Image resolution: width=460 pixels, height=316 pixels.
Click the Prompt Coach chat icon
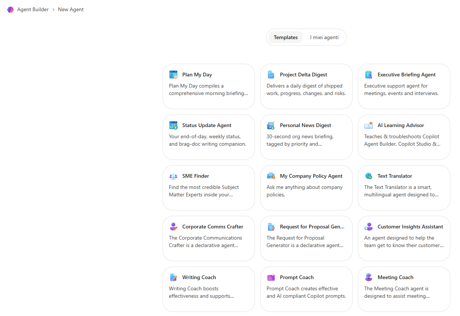click(x=271, y=277)
